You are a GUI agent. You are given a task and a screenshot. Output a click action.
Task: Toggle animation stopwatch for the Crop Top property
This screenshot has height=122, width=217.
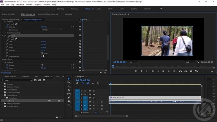pos(7,44)
